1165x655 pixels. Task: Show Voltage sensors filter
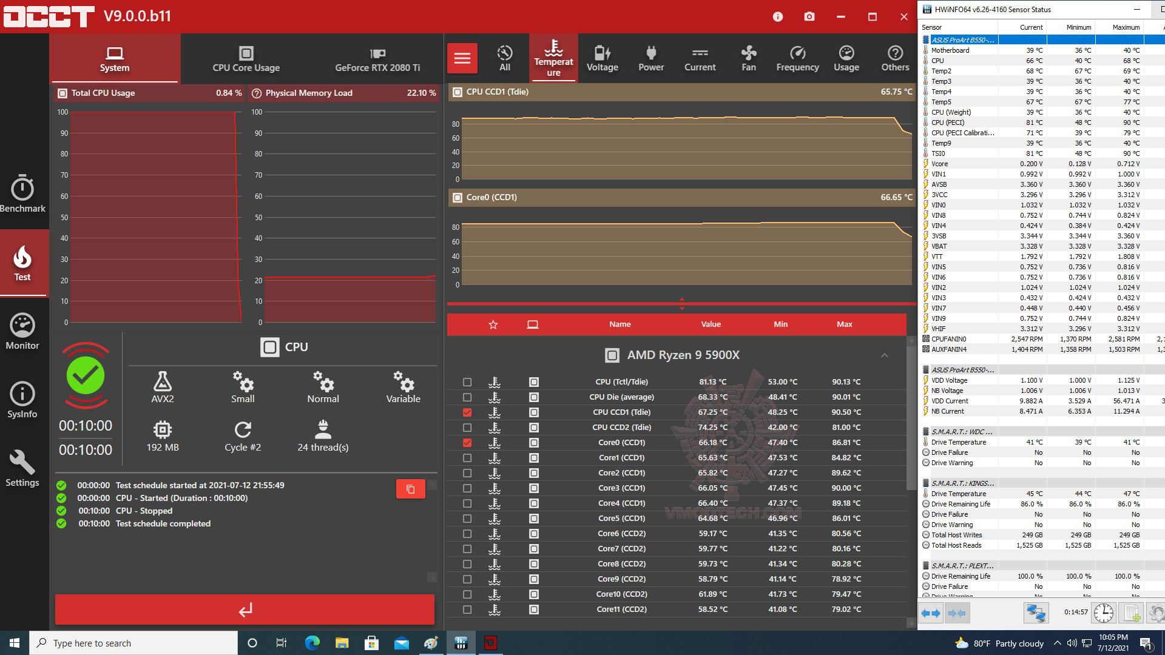coord(602,59)
